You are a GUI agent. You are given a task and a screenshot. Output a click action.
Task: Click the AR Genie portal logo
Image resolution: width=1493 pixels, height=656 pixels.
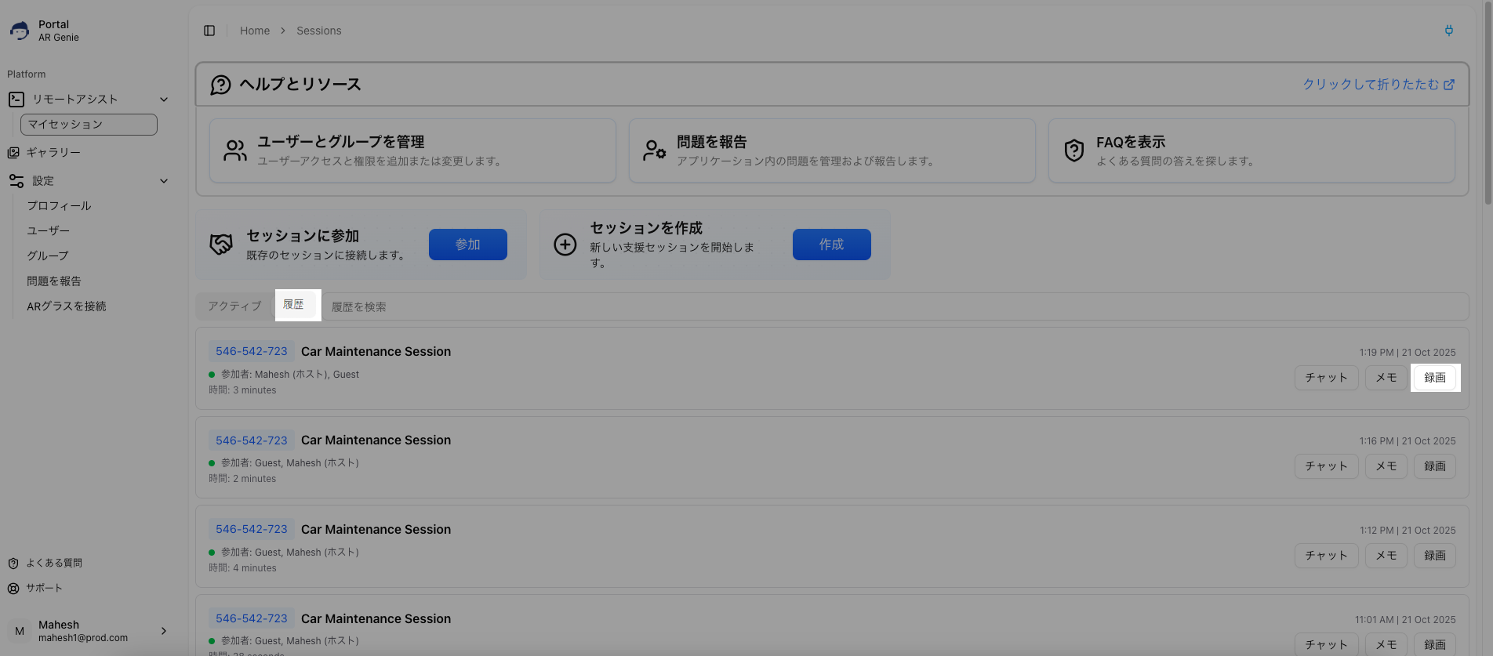(x=20, y=31)
